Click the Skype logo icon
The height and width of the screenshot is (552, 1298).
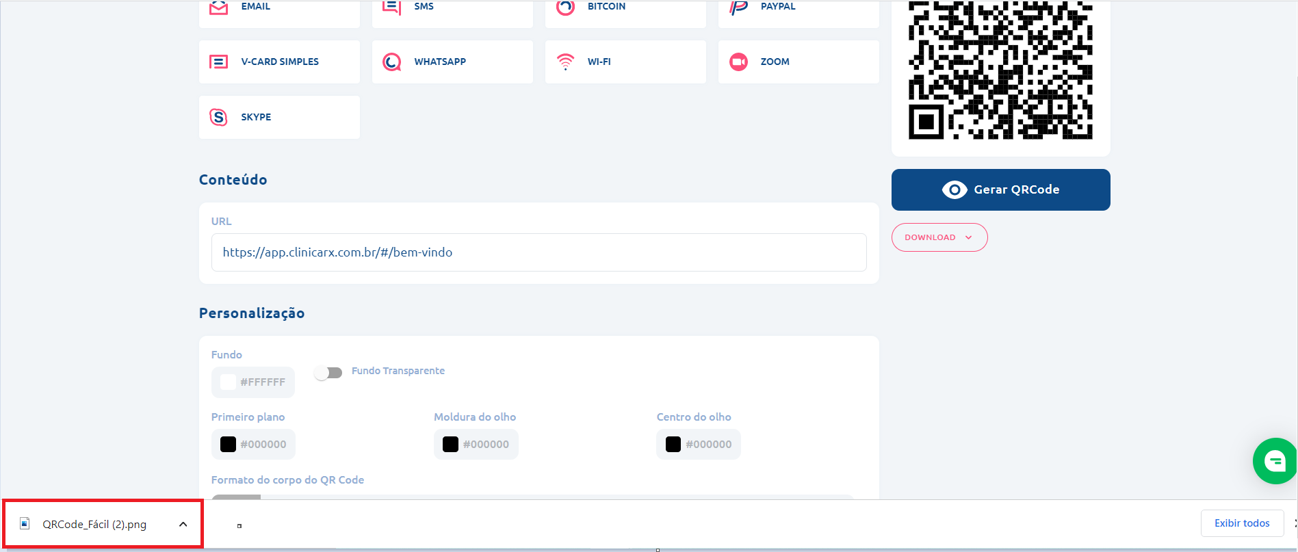pyautogui.click(x=218, y=117)
